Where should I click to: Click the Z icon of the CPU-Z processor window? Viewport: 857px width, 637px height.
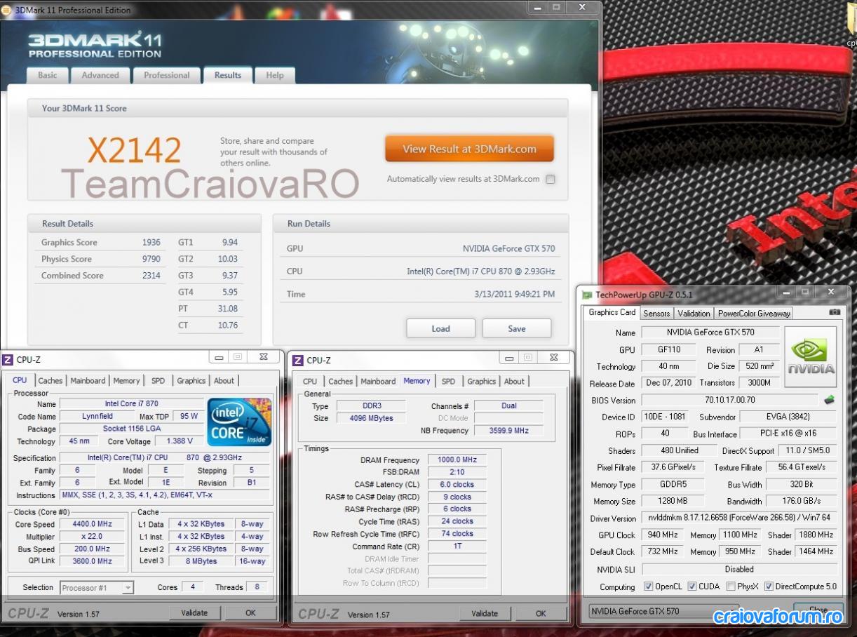[8, 360]
